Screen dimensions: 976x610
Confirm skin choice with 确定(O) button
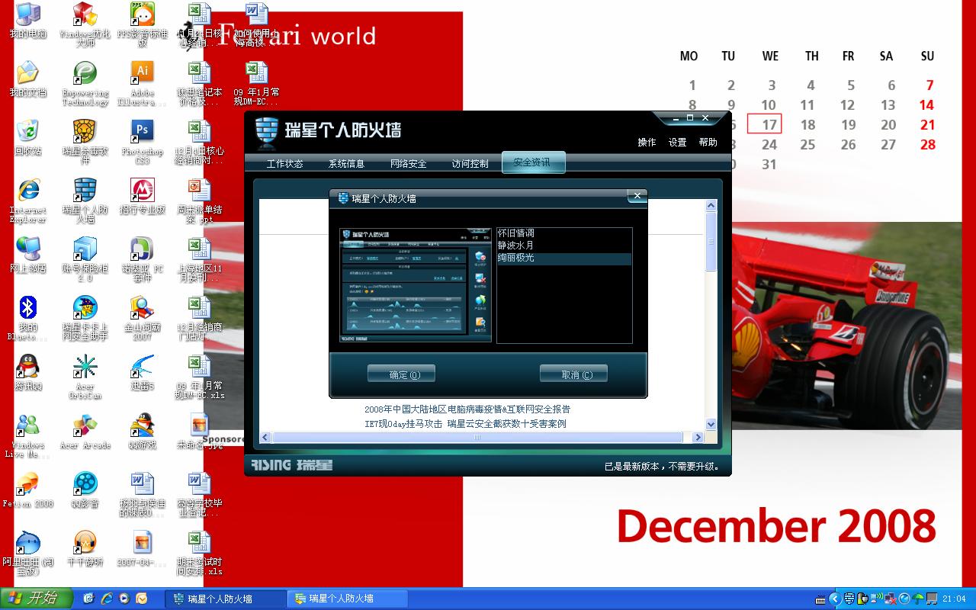(401, 374)
